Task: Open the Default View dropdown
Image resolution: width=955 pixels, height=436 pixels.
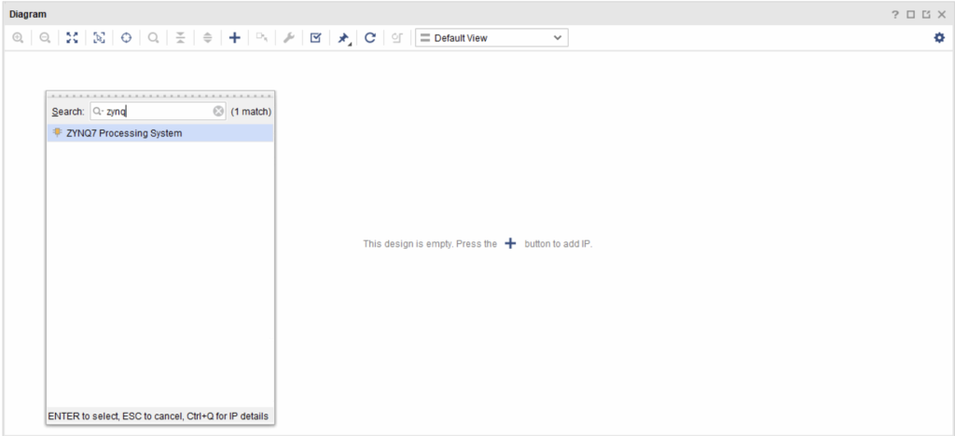Action: coord(491,38)
